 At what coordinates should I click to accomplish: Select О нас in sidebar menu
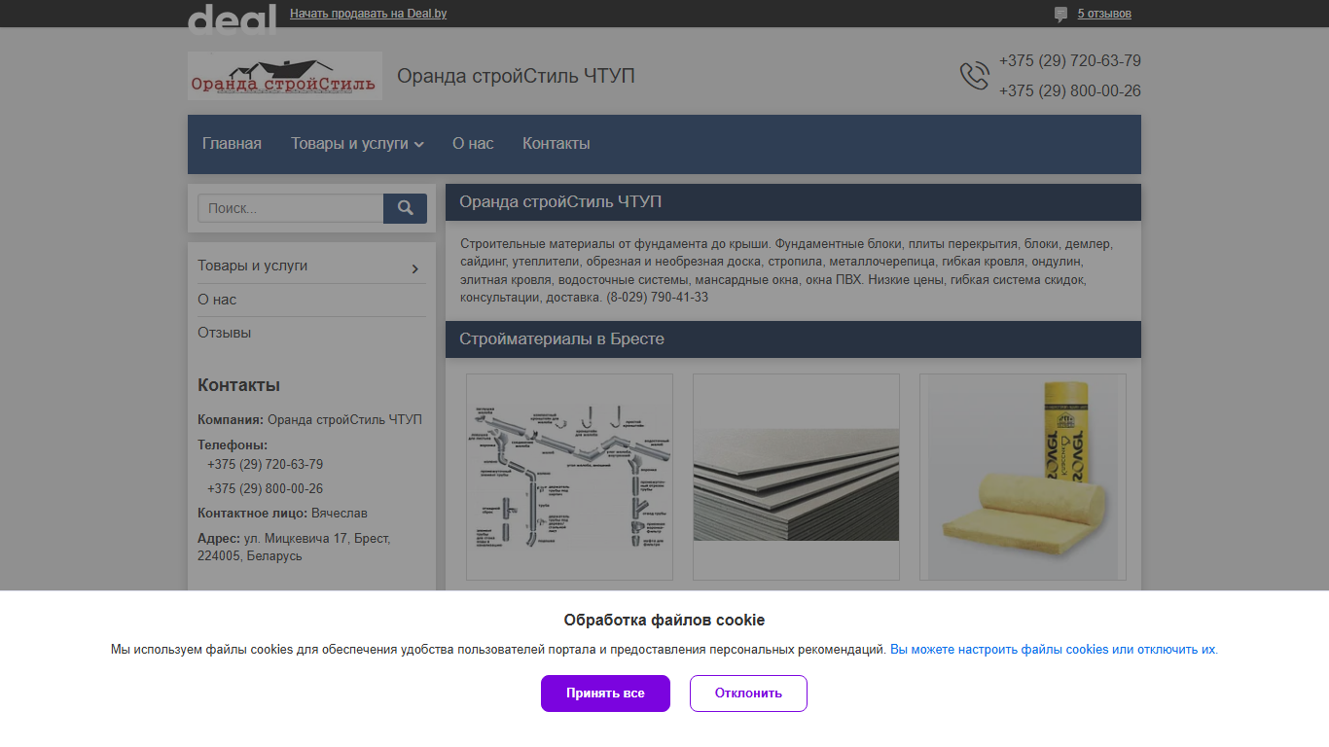(x=217, y=300)
